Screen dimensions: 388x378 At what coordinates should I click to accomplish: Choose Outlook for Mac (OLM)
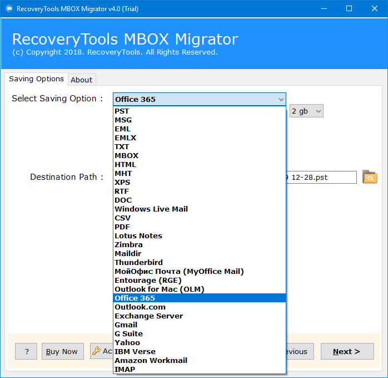pyautogui.click(x=200, y=289)
